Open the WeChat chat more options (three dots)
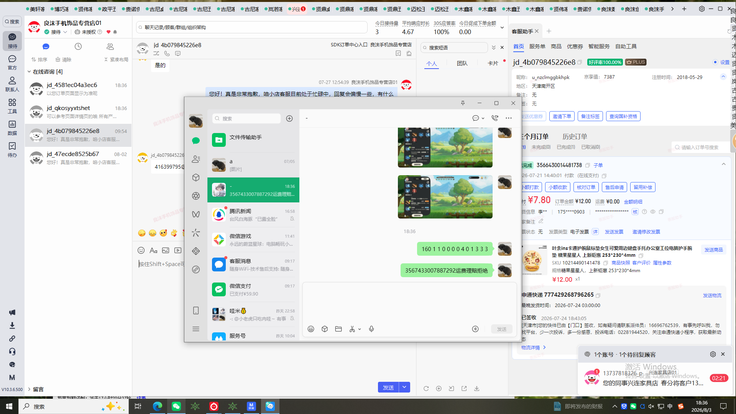The height and width of the screenshot is (414, 736). pyautogui.click(x=509, y=118)
